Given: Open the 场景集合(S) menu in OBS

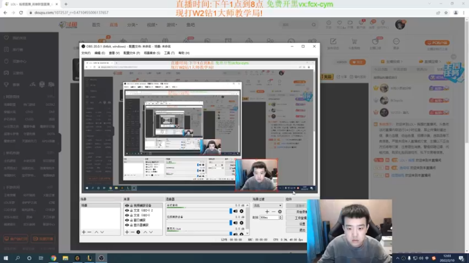Looking at the screenshot, I should [x=152, y=53].
